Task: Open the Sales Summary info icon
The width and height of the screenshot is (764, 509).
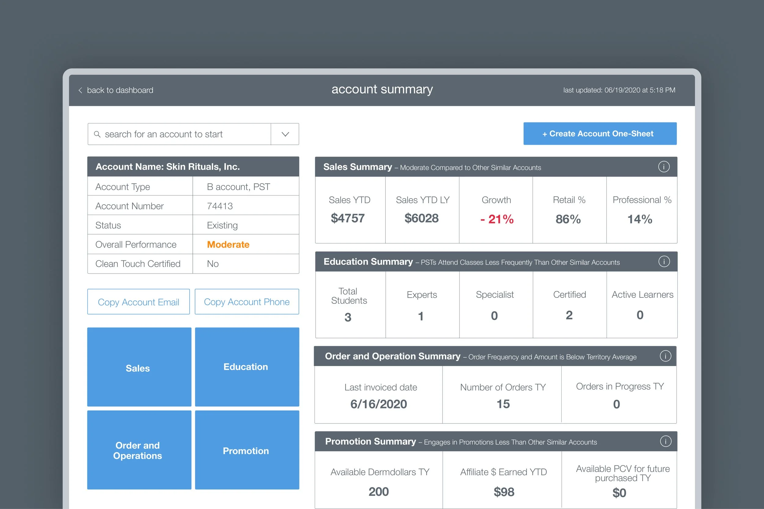Action: (x=664, y=166)
